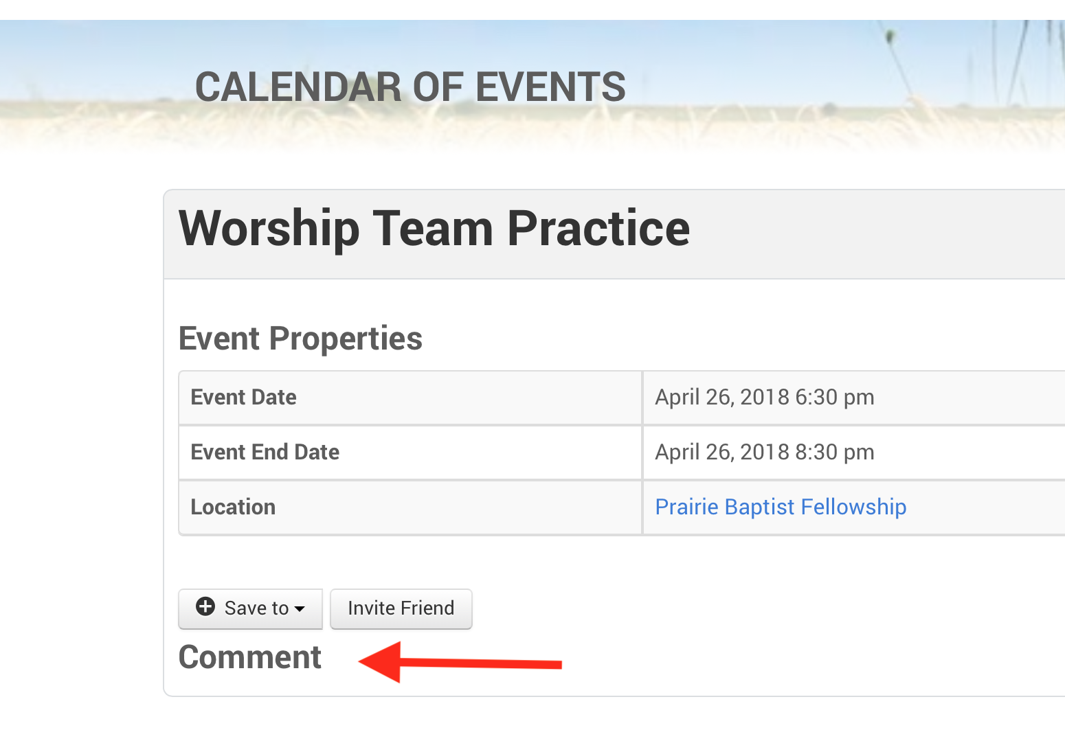Select the April 26, 2018 8:30 pm value

click(x=764, y=453)
